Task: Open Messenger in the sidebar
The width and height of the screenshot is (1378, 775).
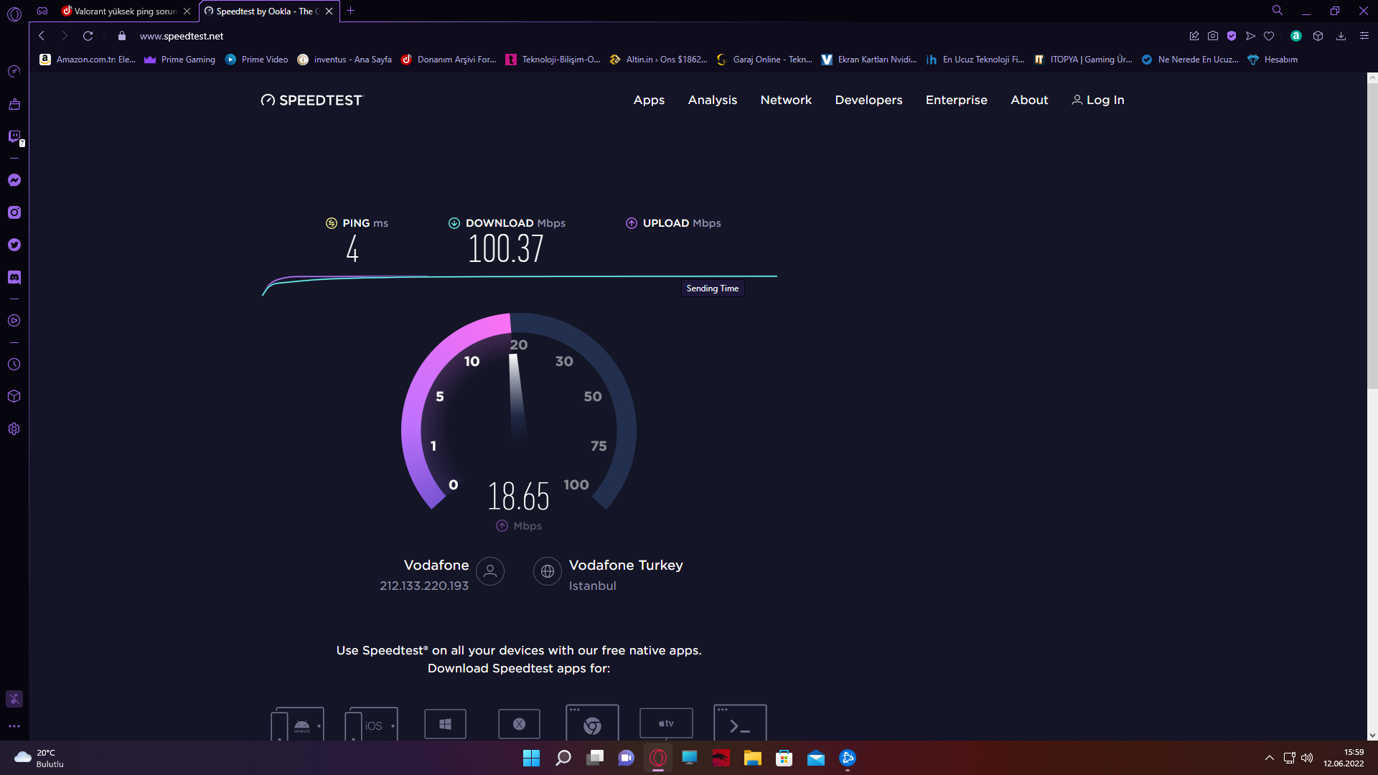Action: 14,180
